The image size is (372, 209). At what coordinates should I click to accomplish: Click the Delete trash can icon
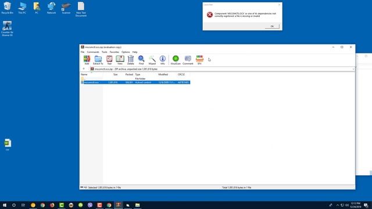coord(130,60)
